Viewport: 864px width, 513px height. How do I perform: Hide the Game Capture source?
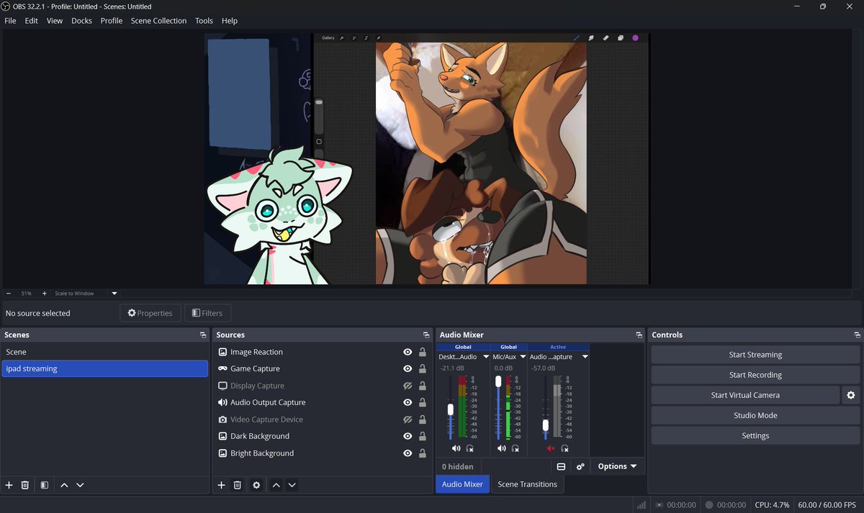[408, 368]
